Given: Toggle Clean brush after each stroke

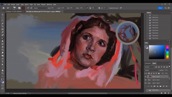Looking at the screenshot, I should pyautogui.click(x=31, y=8).
